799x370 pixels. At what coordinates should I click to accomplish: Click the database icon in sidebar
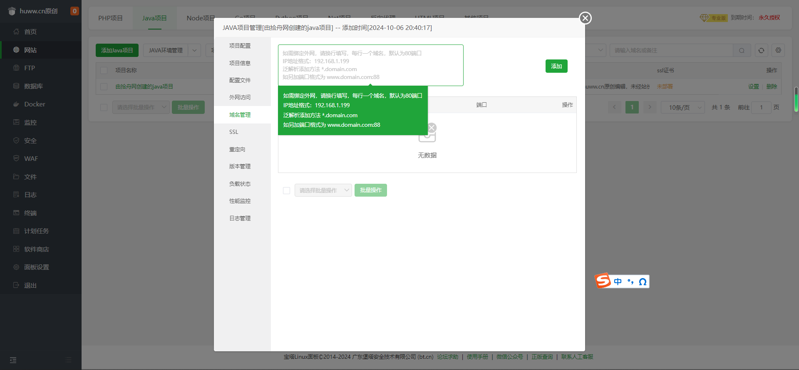16,86
